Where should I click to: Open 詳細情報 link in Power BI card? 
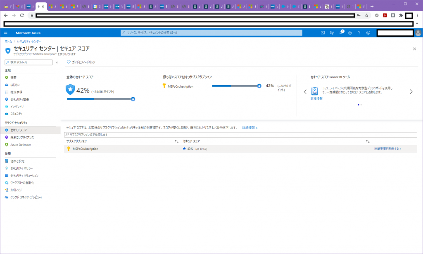pyautogui.click(x=316, y=98)
